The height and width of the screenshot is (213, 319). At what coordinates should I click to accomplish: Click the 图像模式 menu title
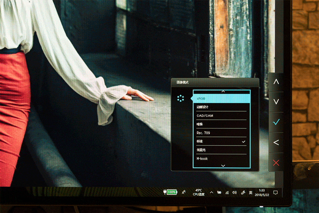tap(183, 83)
